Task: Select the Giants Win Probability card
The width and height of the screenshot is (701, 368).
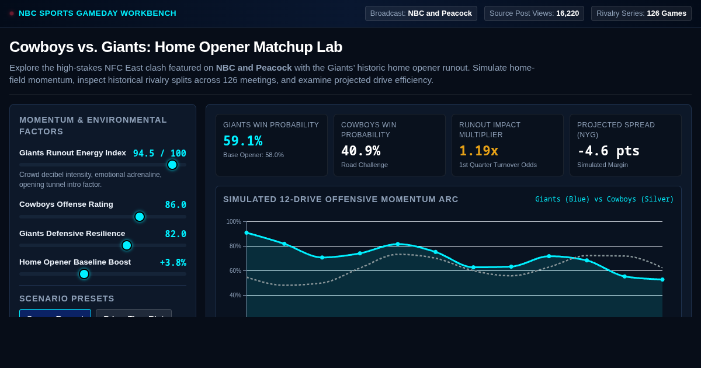Action: [272, 145]
